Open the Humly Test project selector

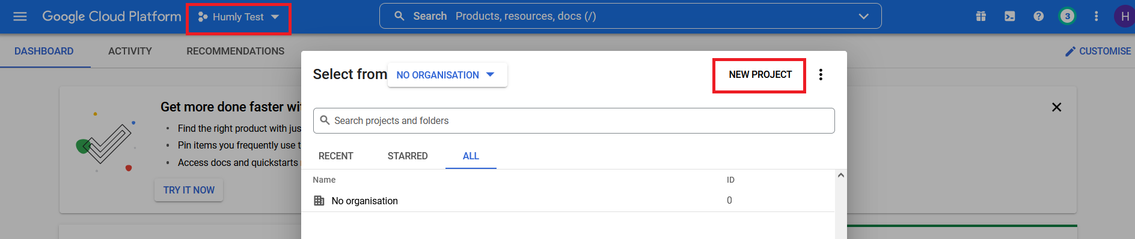tap(239, 17)
